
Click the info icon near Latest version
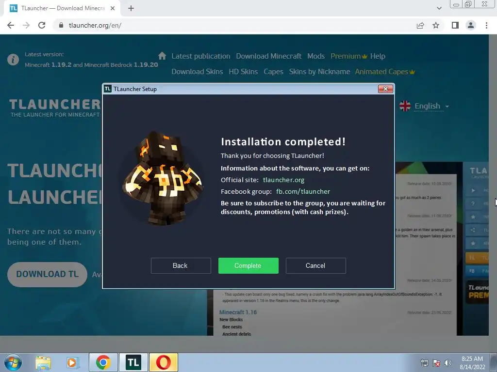[x=13, y=60]
